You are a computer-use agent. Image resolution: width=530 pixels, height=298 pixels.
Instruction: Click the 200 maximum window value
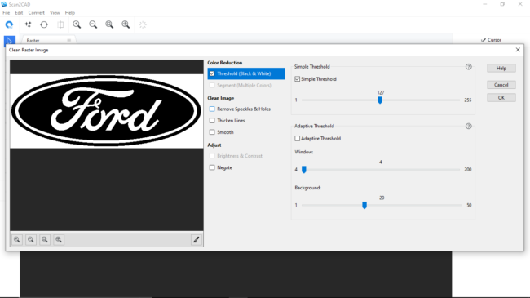point(468,170)
